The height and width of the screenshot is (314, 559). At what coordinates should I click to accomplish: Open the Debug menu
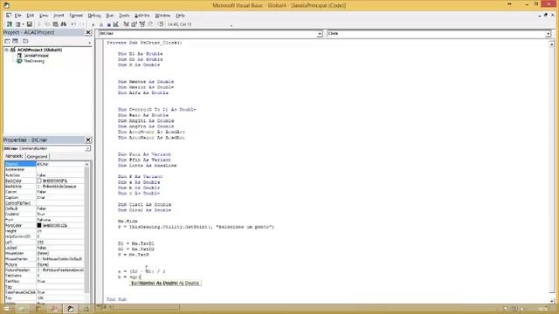click(x=94, y=16)
